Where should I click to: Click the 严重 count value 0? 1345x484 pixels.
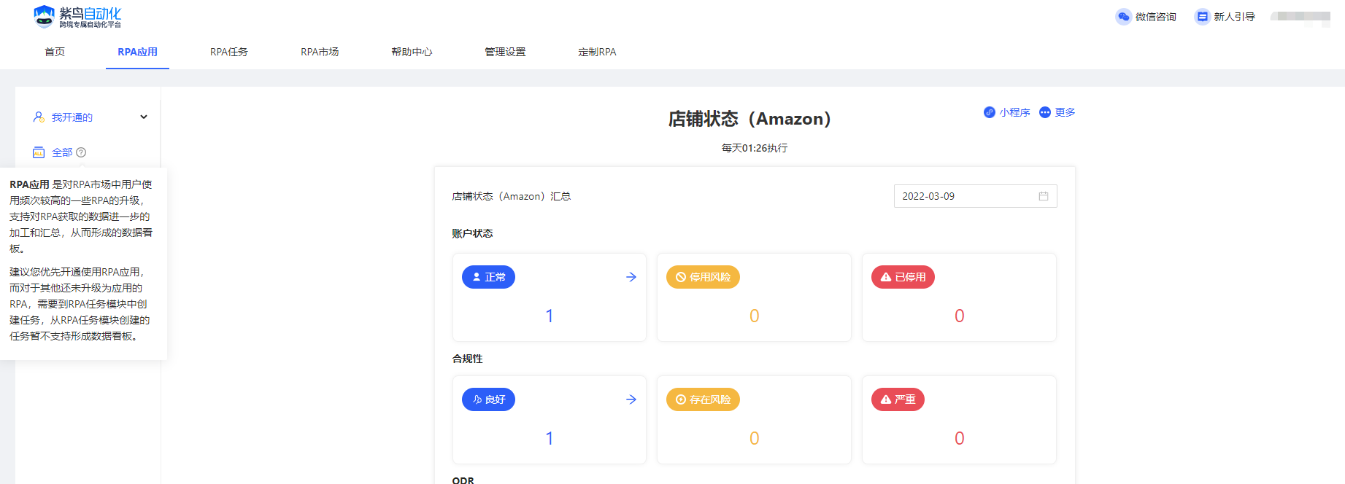point(960,438)
